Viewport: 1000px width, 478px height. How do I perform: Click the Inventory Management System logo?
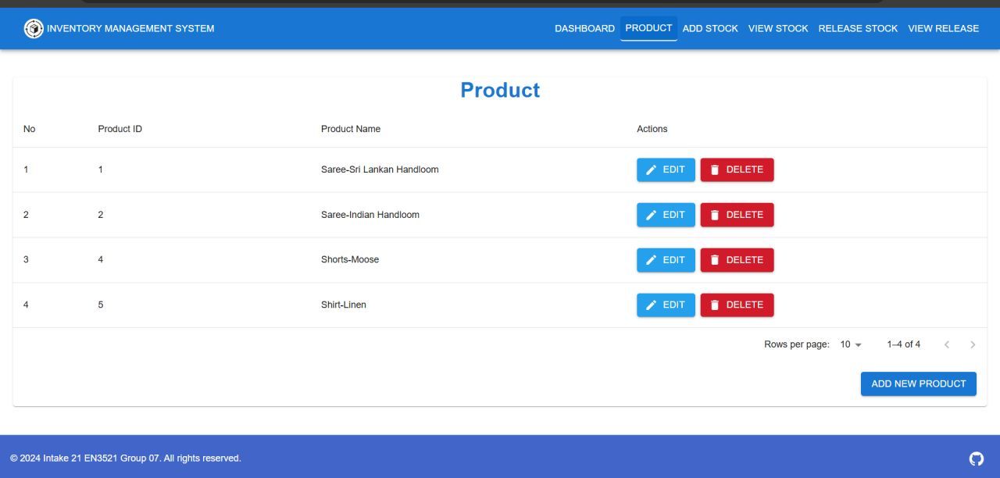click(x=33, y=28)
